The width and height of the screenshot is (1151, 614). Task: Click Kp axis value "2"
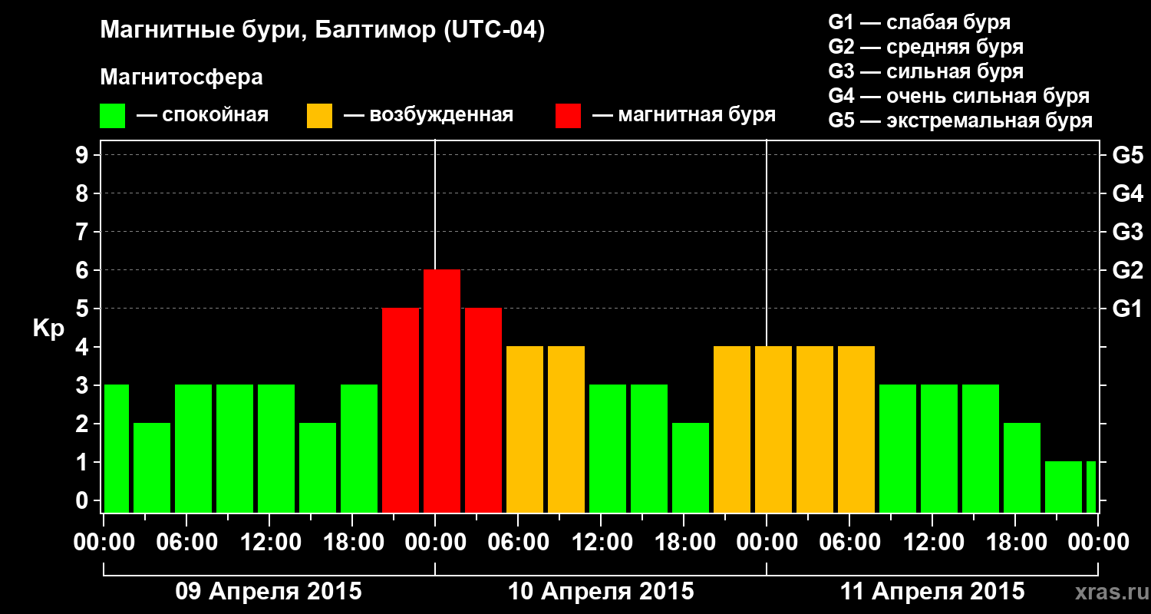pos(84,424)
